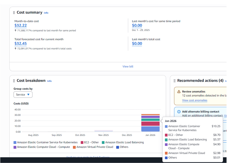Screen dimensions: 227x163
Task: Open last month's total cost $0.00 link
Action: pyautogui.click(x=137, y=43)
